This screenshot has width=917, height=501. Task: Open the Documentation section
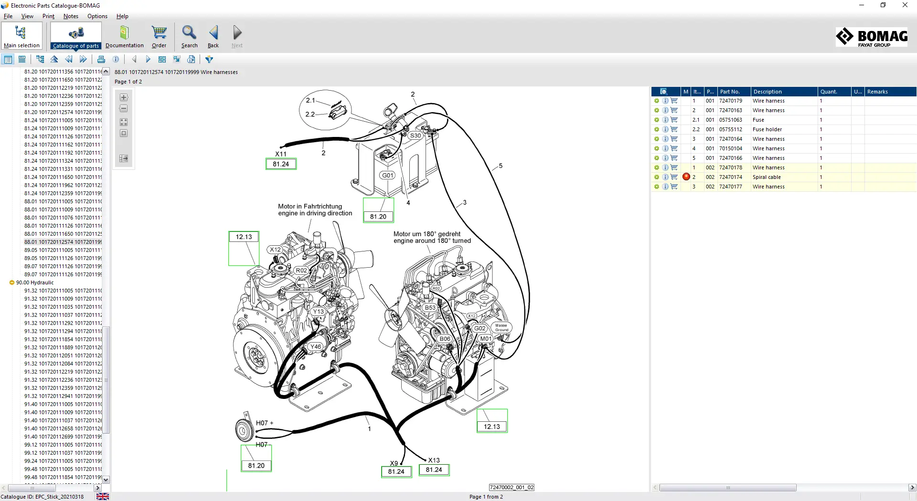[124, 36]
